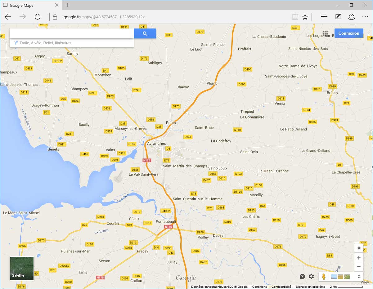Screen dimensions: 373x289
Task: Add page to favorites with star
Action: tap(305, 17)
